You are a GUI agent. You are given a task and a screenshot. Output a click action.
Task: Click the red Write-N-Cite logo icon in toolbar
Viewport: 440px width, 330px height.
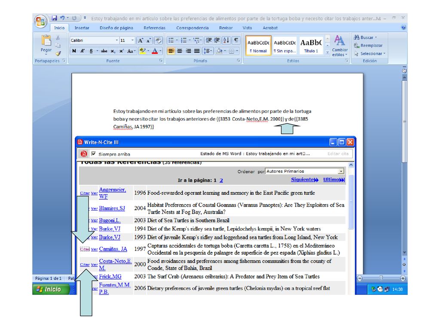84,154
